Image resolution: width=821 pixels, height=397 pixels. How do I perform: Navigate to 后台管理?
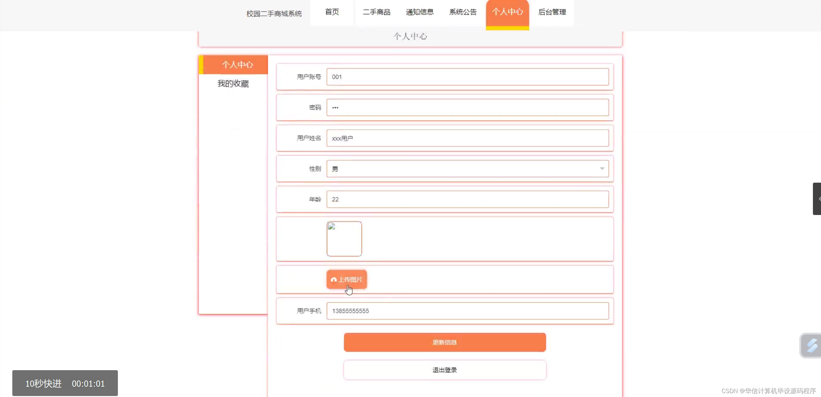(x=552, y=12)
